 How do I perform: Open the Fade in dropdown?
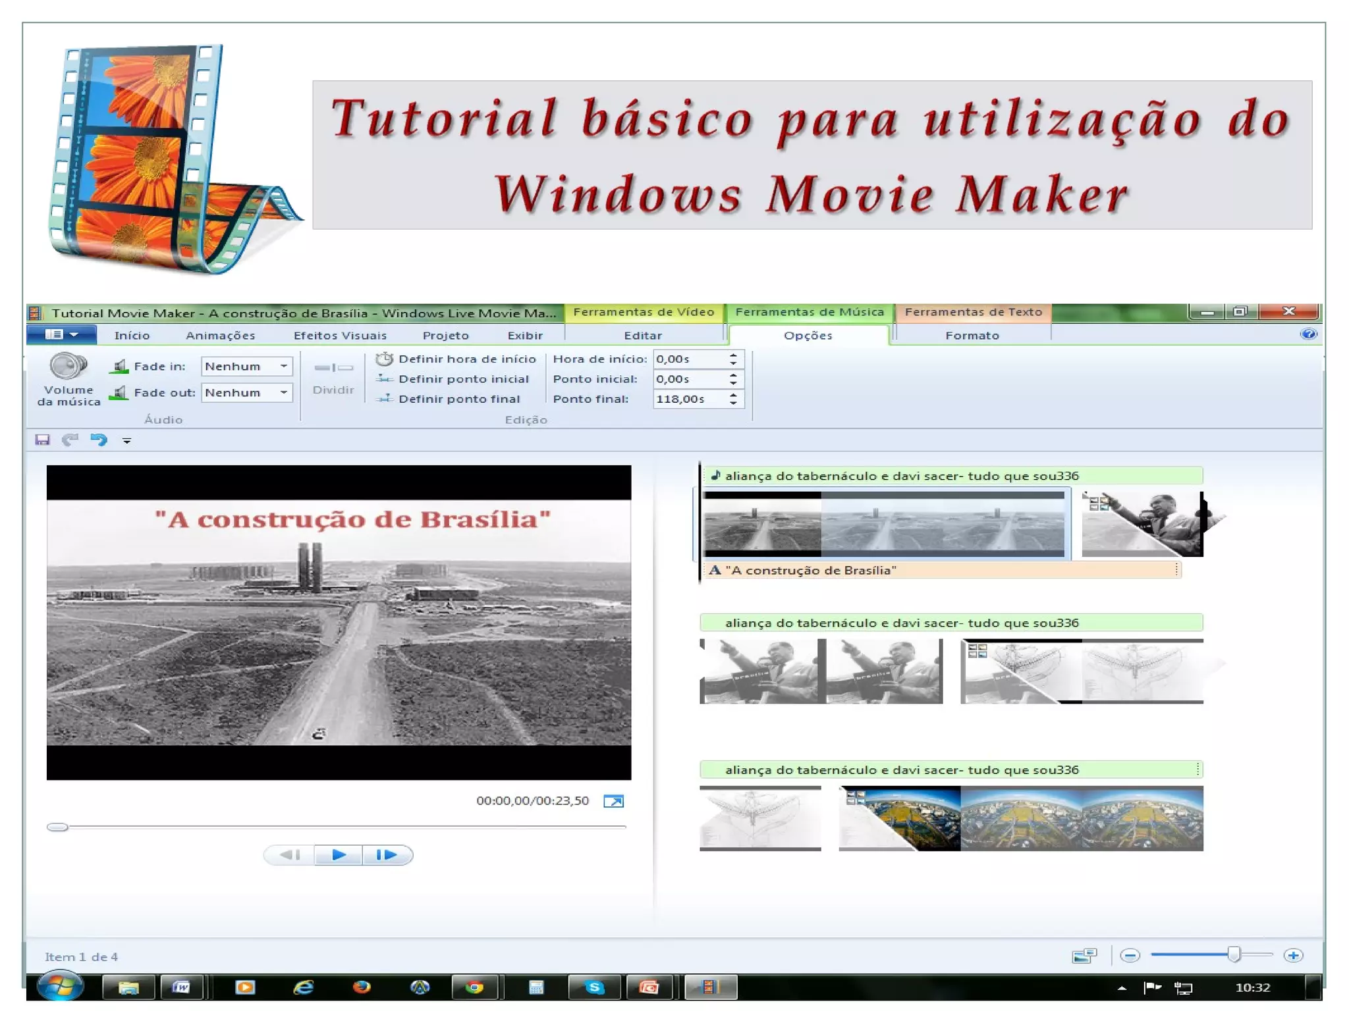point(284,367)
